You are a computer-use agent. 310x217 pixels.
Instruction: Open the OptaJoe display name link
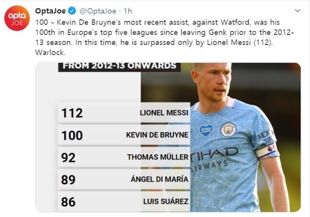pos(50,11)
